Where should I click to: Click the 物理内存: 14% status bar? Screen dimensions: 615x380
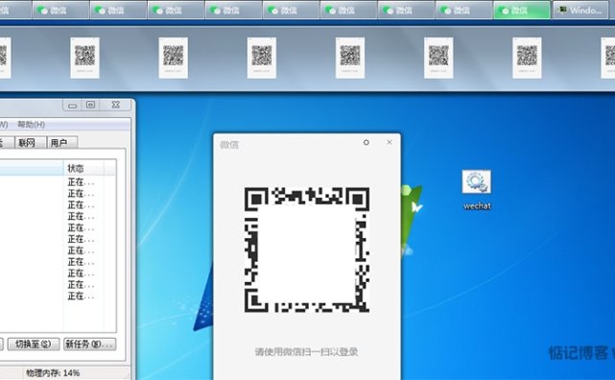(53, 373)
